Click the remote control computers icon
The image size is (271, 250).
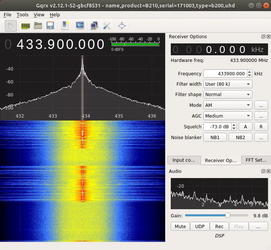[94, 26]
